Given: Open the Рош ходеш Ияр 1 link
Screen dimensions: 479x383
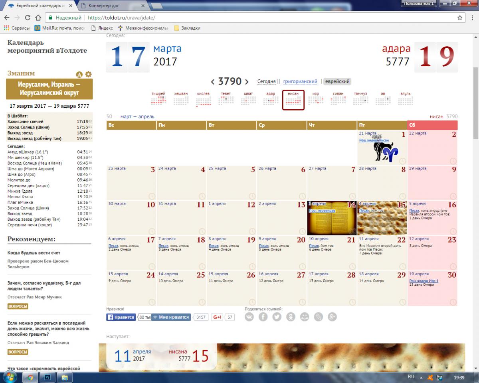Looking at the screenshot, I should [424, 281].
